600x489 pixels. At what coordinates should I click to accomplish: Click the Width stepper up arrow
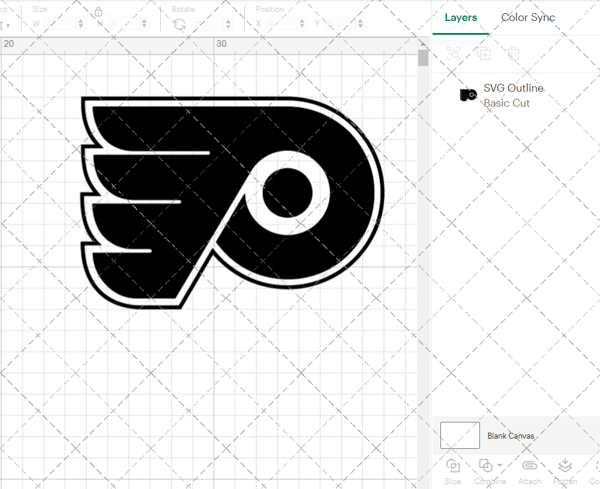[82, 20]
